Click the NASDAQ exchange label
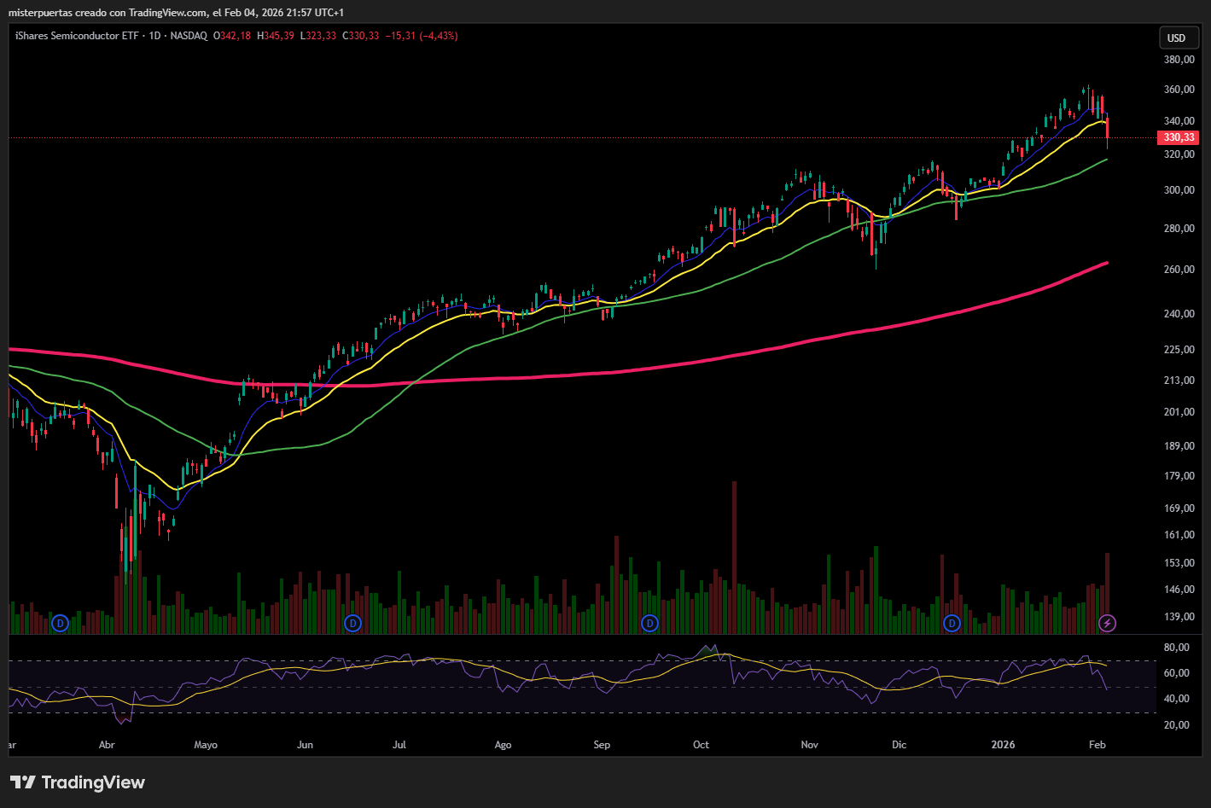 coord(189,36)
